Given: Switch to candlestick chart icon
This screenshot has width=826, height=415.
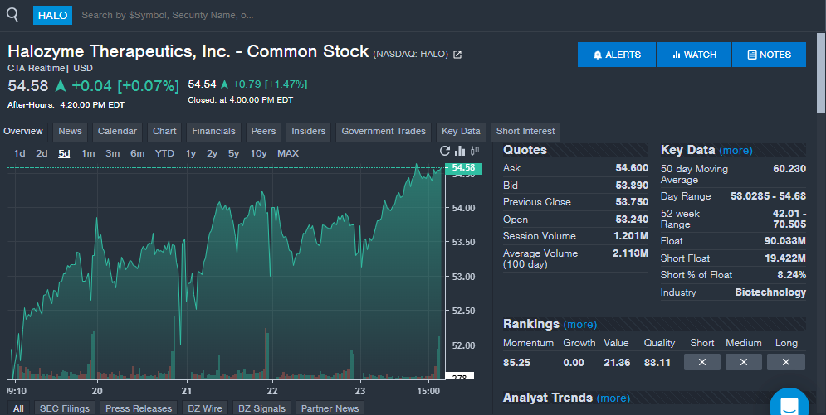Looking at the screenshot, I should [475, 152].
